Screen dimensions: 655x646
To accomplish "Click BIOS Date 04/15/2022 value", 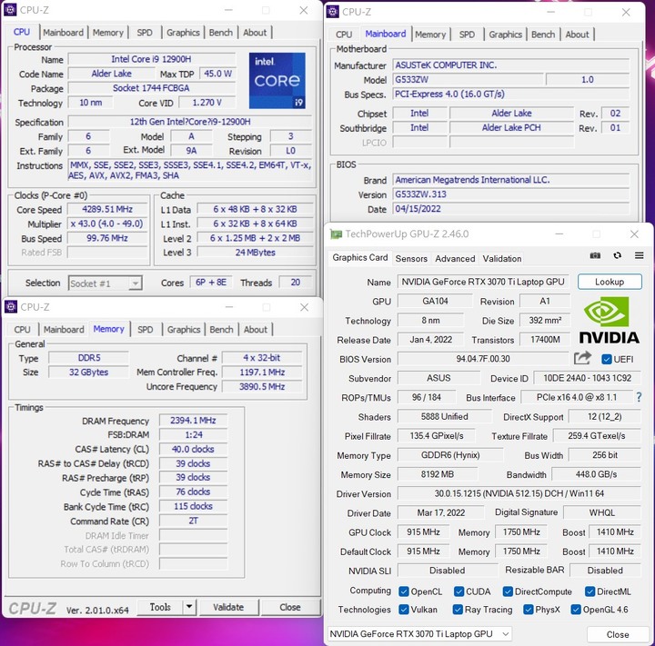I will [x=511, y=209].
